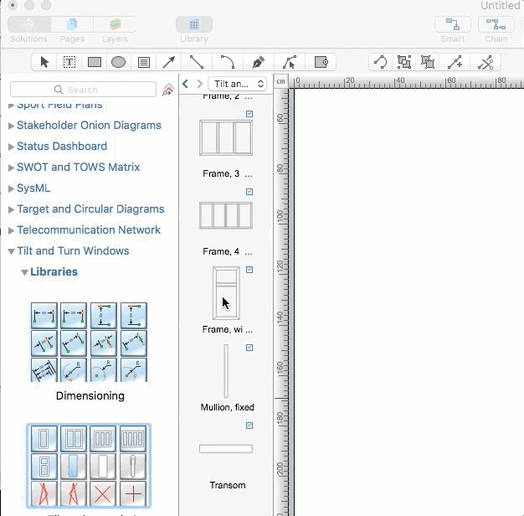Click into the Search field
The width and height of the screenshot is (524, 516).
pyautogui.click(x=83, y=90)
